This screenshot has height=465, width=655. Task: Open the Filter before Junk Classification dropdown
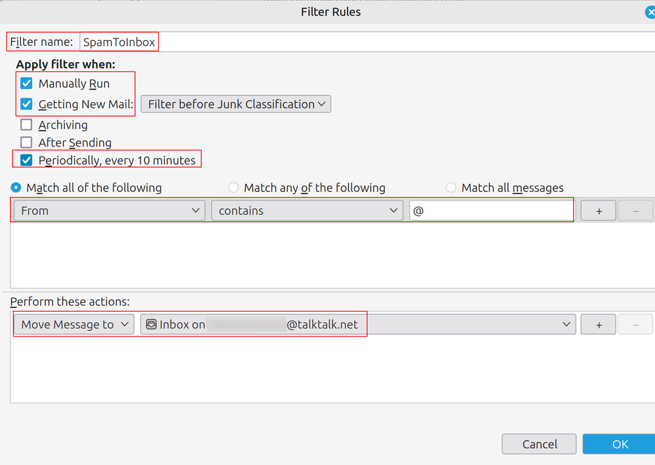tap(236, 104)
